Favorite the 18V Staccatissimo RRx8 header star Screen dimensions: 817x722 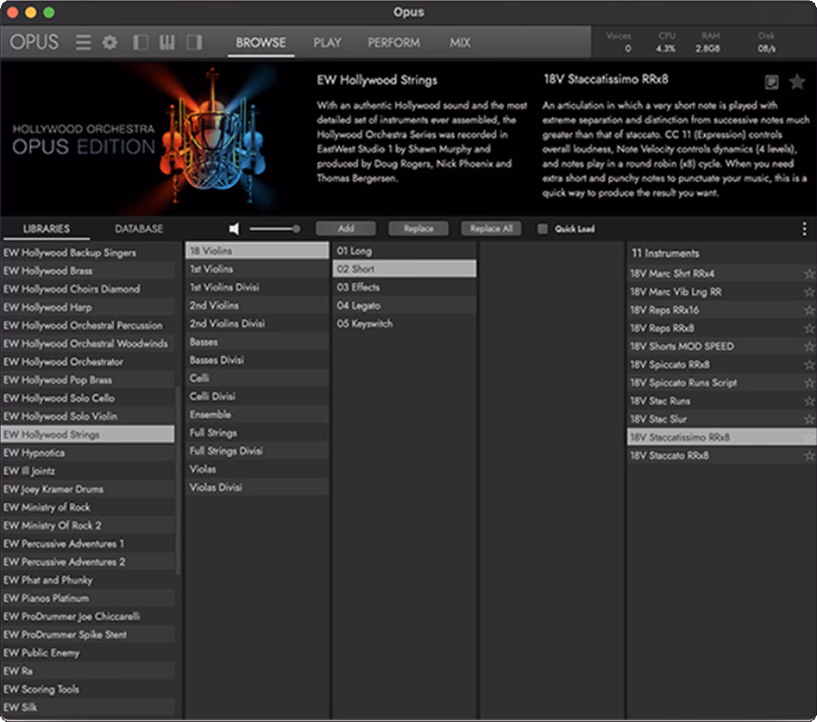tap(798, 81)
